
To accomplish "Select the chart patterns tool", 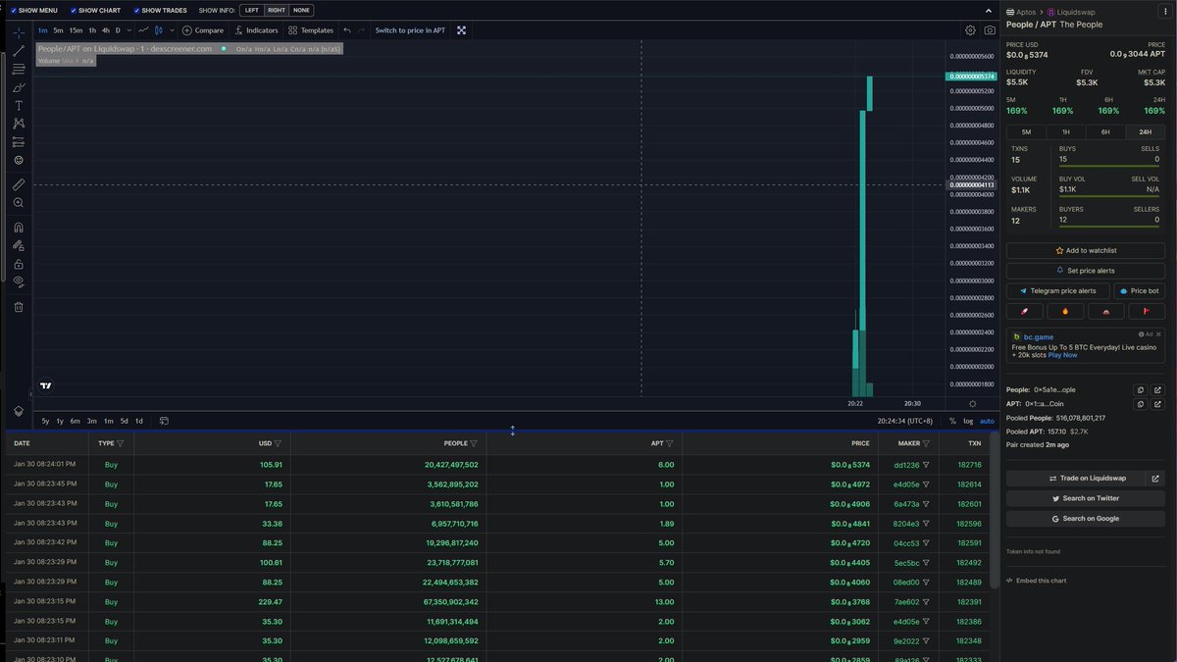I will coord(19,124).
